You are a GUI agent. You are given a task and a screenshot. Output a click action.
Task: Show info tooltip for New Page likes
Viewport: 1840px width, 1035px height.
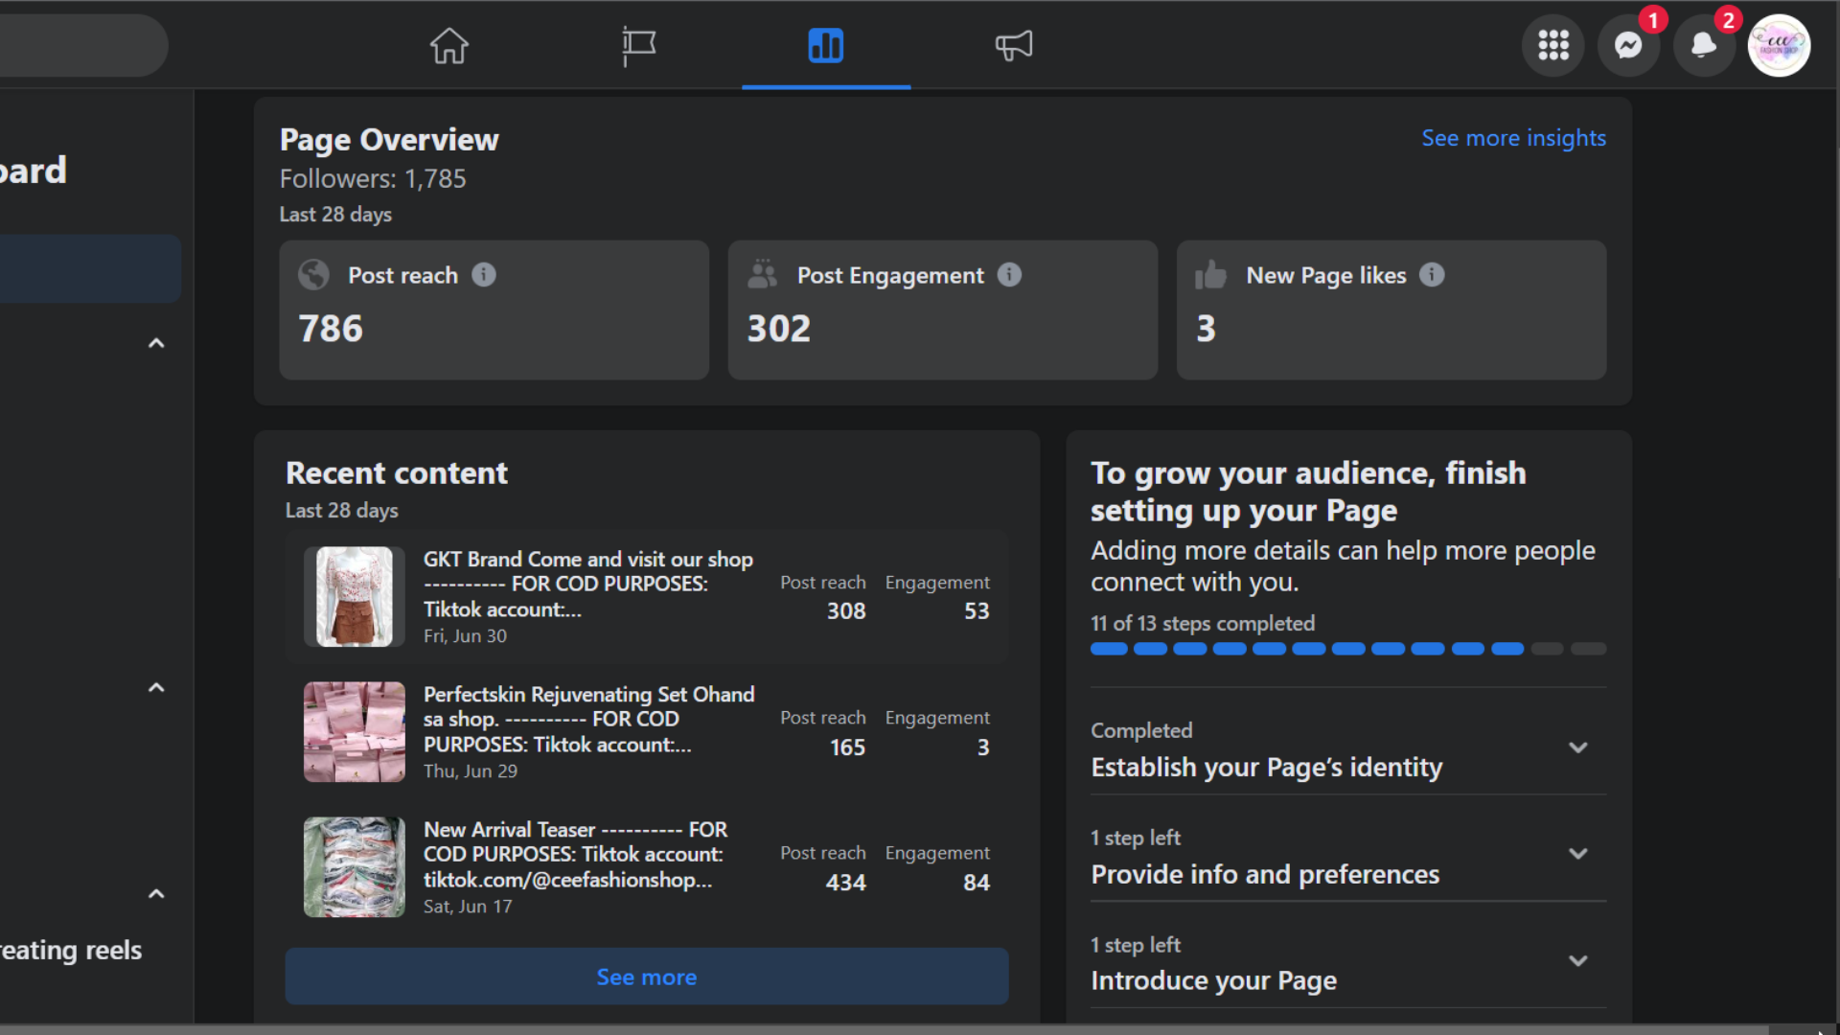[x=1432, y=275]
